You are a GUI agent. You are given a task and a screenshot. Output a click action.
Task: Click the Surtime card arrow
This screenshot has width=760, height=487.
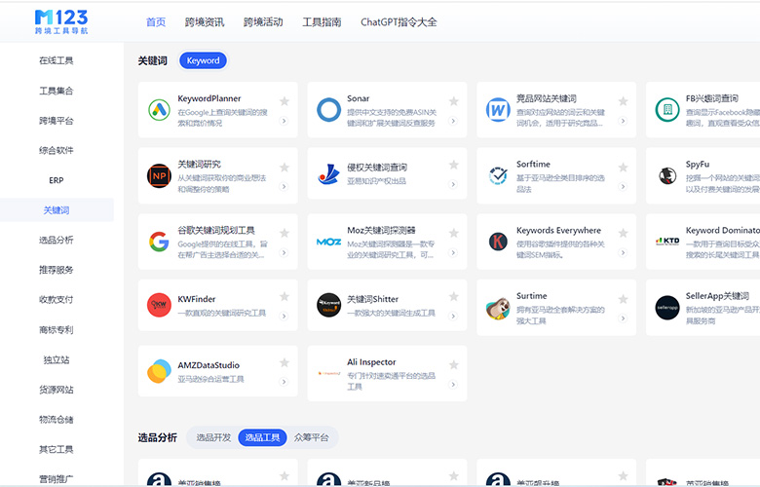tap(623, 318)
